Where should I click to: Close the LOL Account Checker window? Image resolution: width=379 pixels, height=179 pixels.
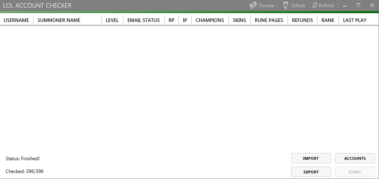coord(372,5)
